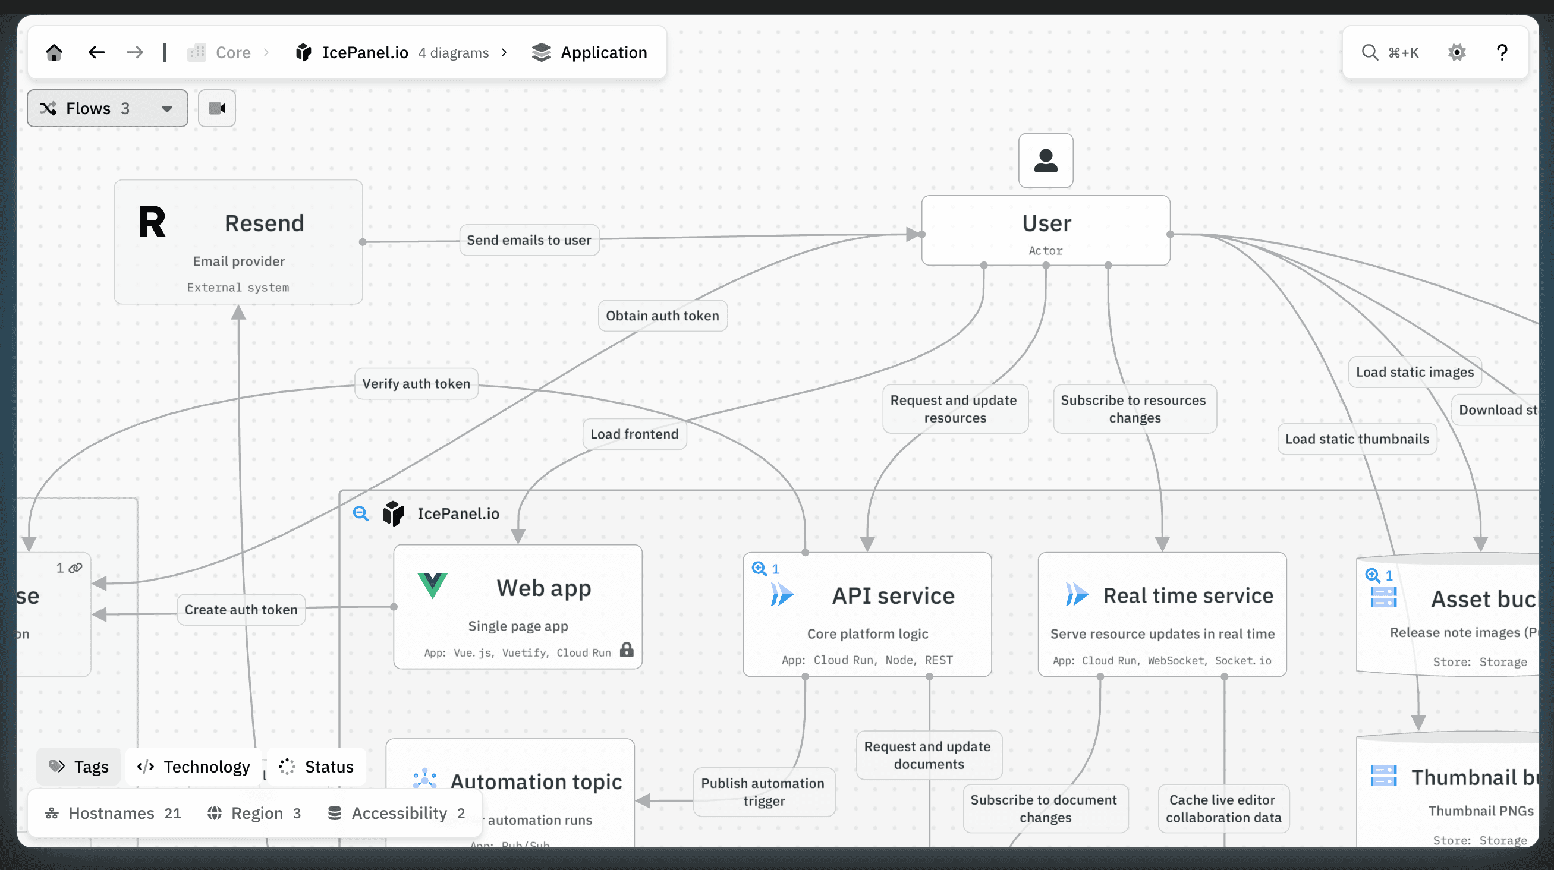Go forward with the right arrow
The image size is (1554, 870).
134,52
